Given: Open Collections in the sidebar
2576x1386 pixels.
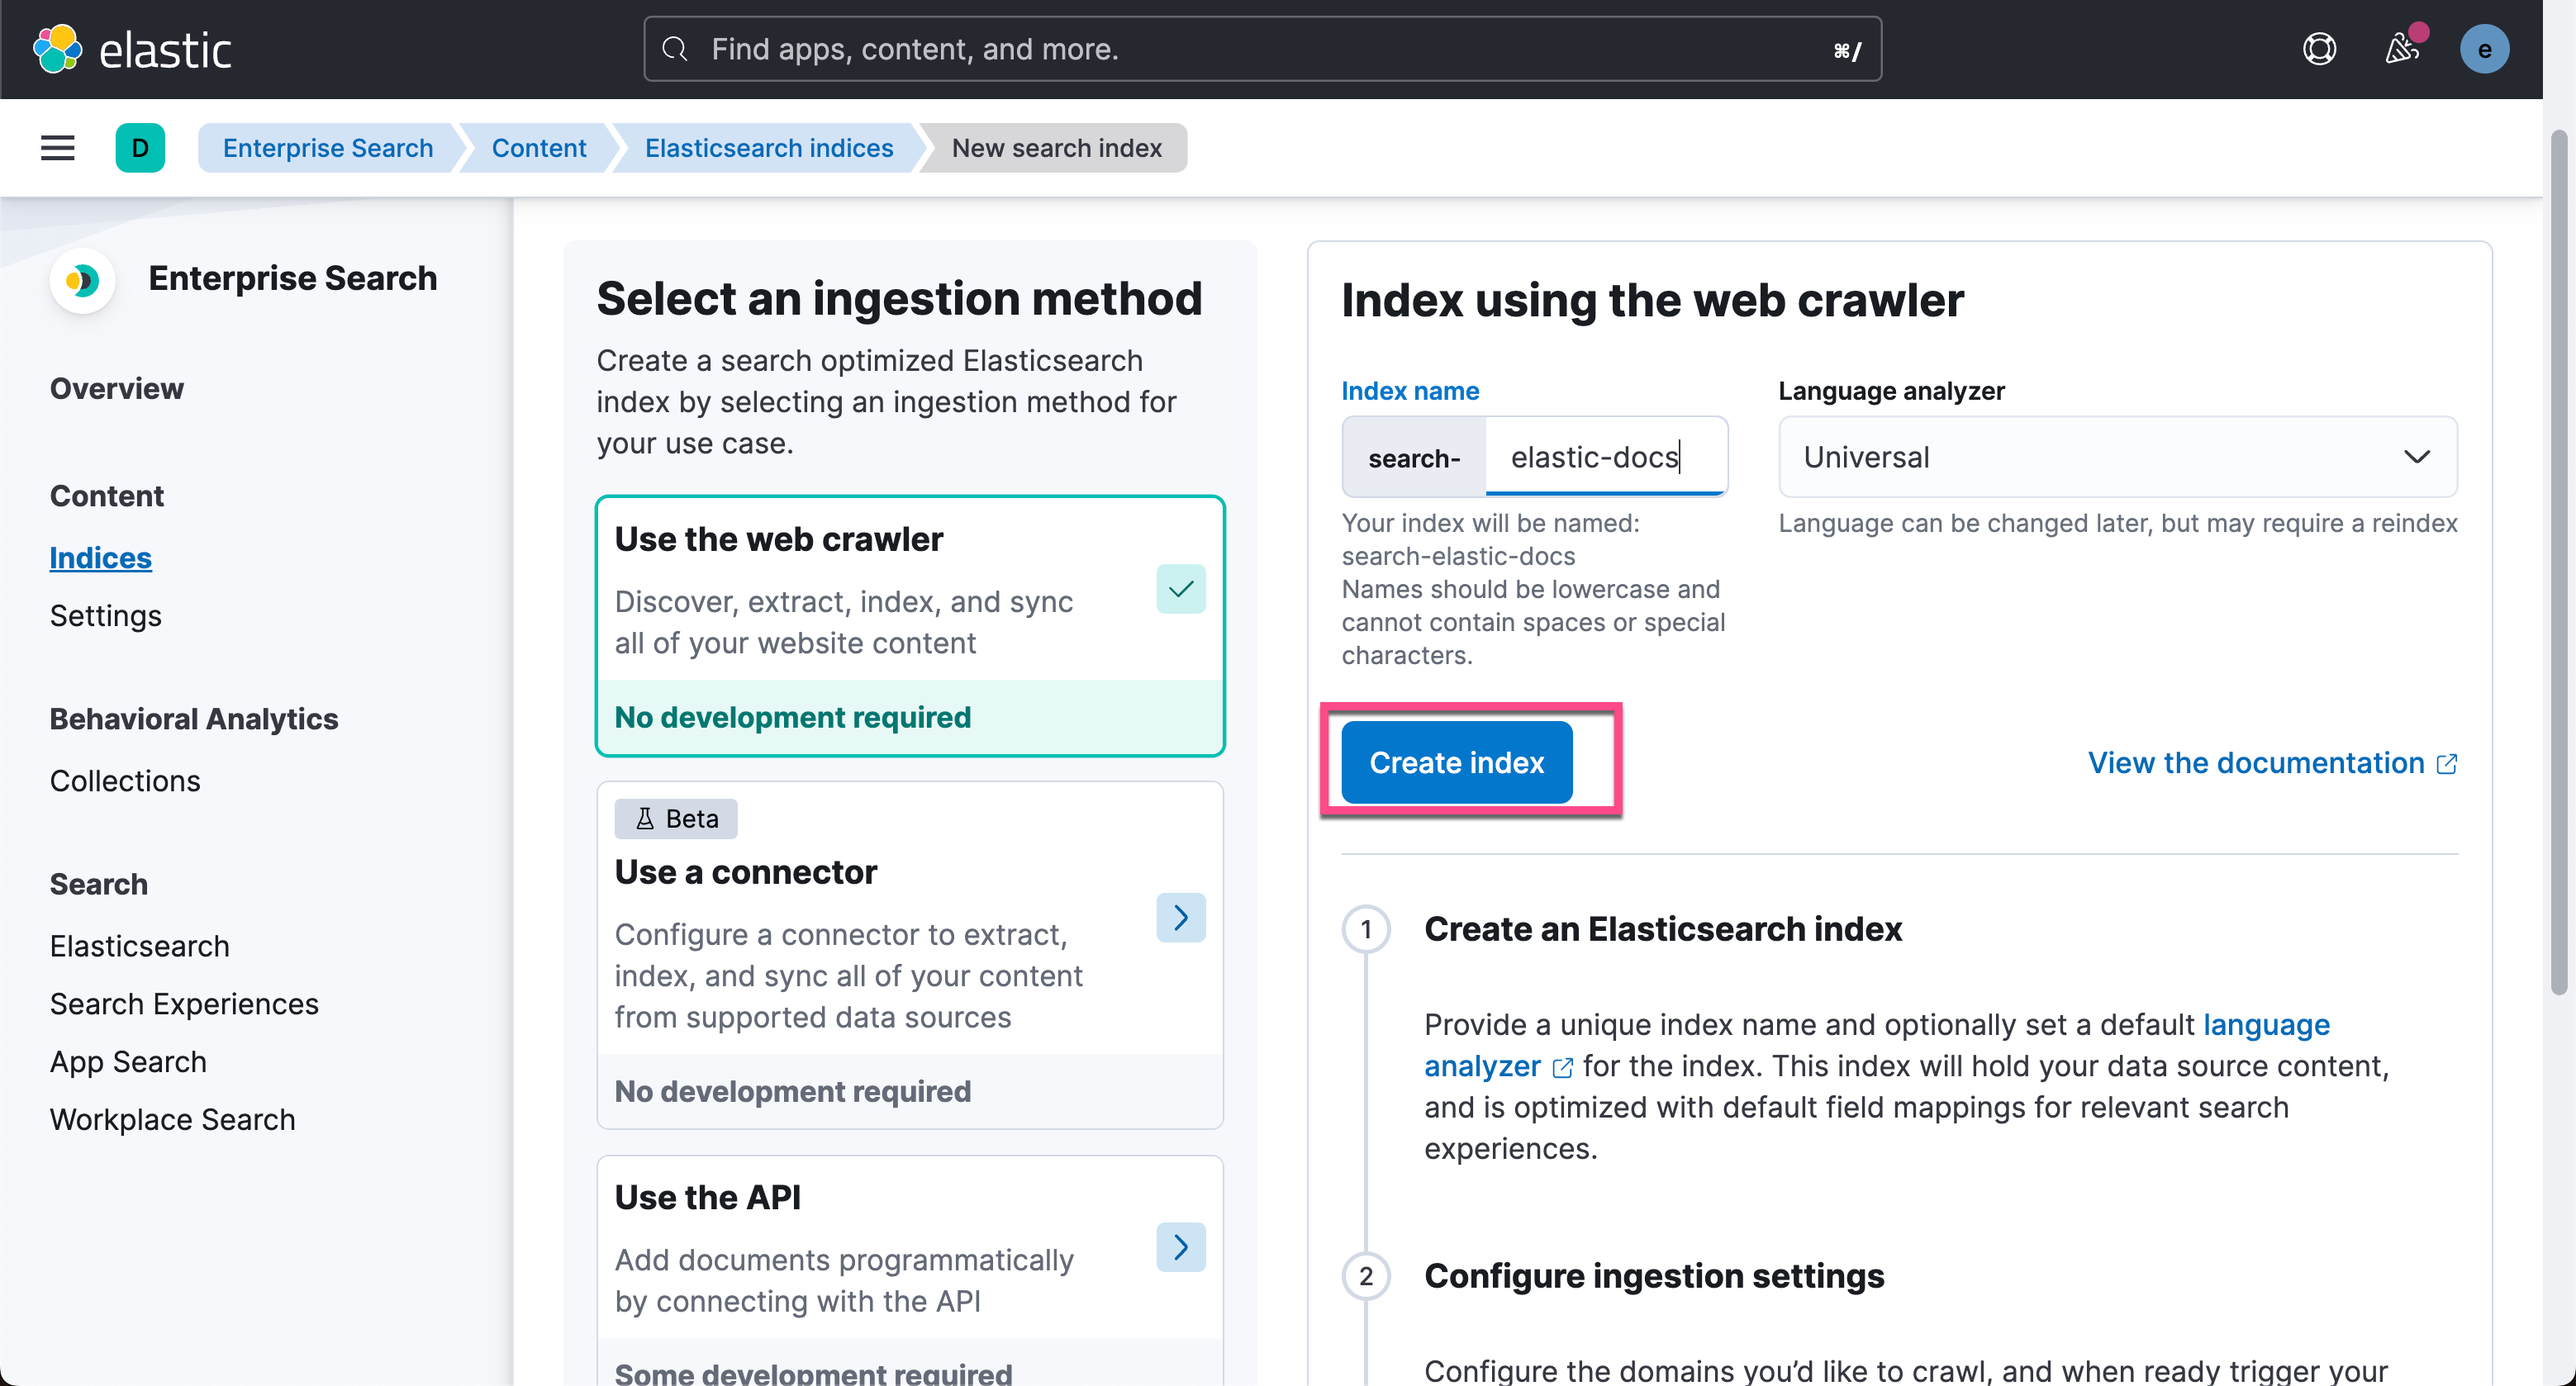Looking at the screenshot, I should (125, 781).
